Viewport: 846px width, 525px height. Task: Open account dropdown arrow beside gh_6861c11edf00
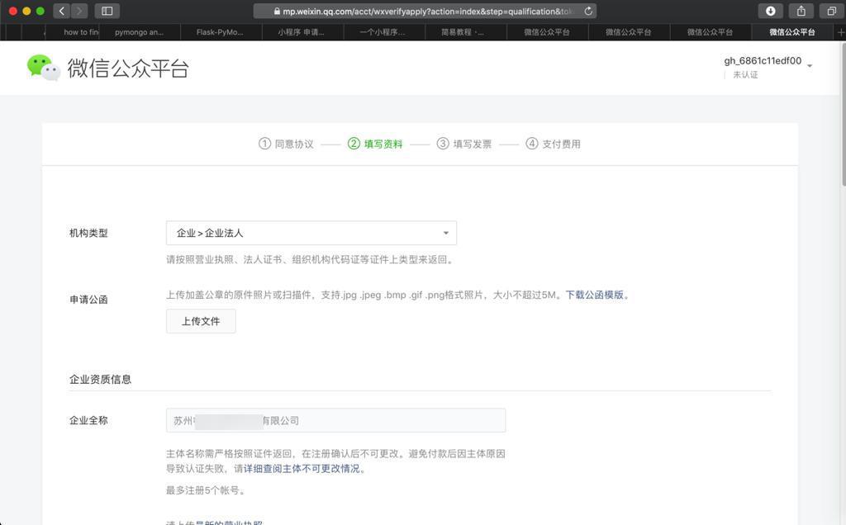tap(810, 66)
